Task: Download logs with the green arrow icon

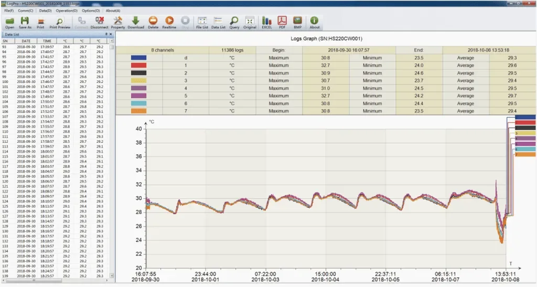Action: pyautogui.click(x=135, y=21)
